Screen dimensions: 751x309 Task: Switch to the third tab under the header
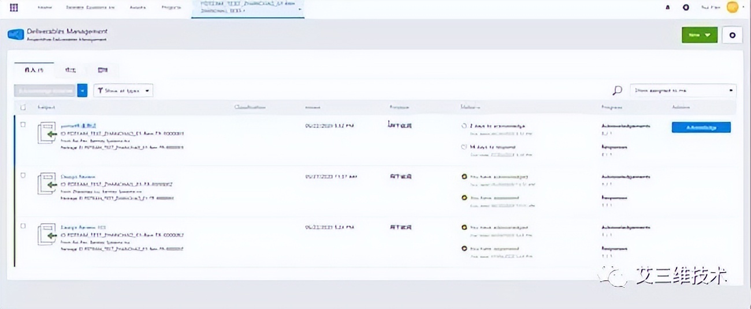103,70
